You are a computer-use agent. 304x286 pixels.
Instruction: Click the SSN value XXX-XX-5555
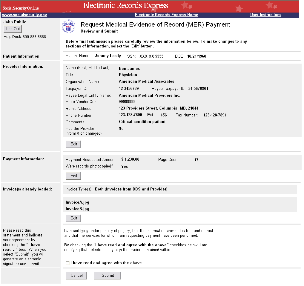(x=151, y=56)
